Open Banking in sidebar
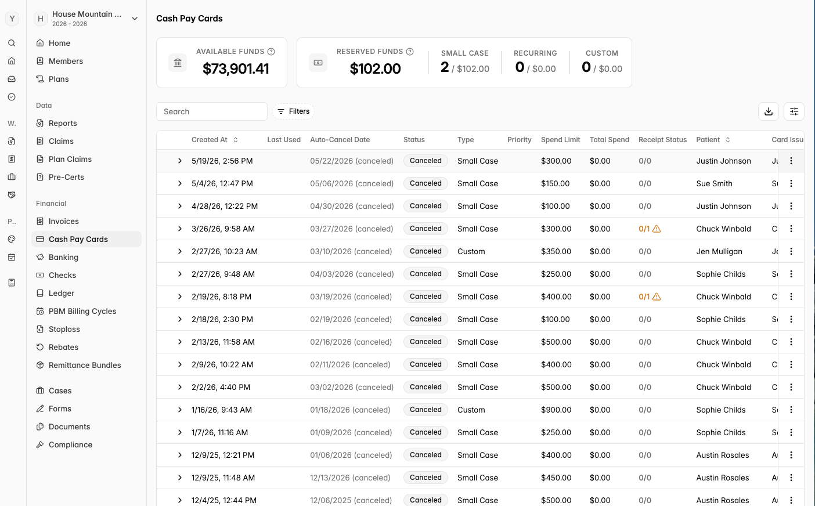 (86, 257)
